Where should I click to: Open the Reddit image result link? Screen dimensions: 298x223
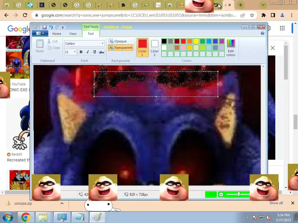15,154
